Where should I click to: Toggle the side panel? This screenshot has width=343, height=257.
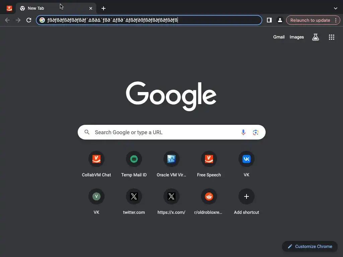click(269, 20)
